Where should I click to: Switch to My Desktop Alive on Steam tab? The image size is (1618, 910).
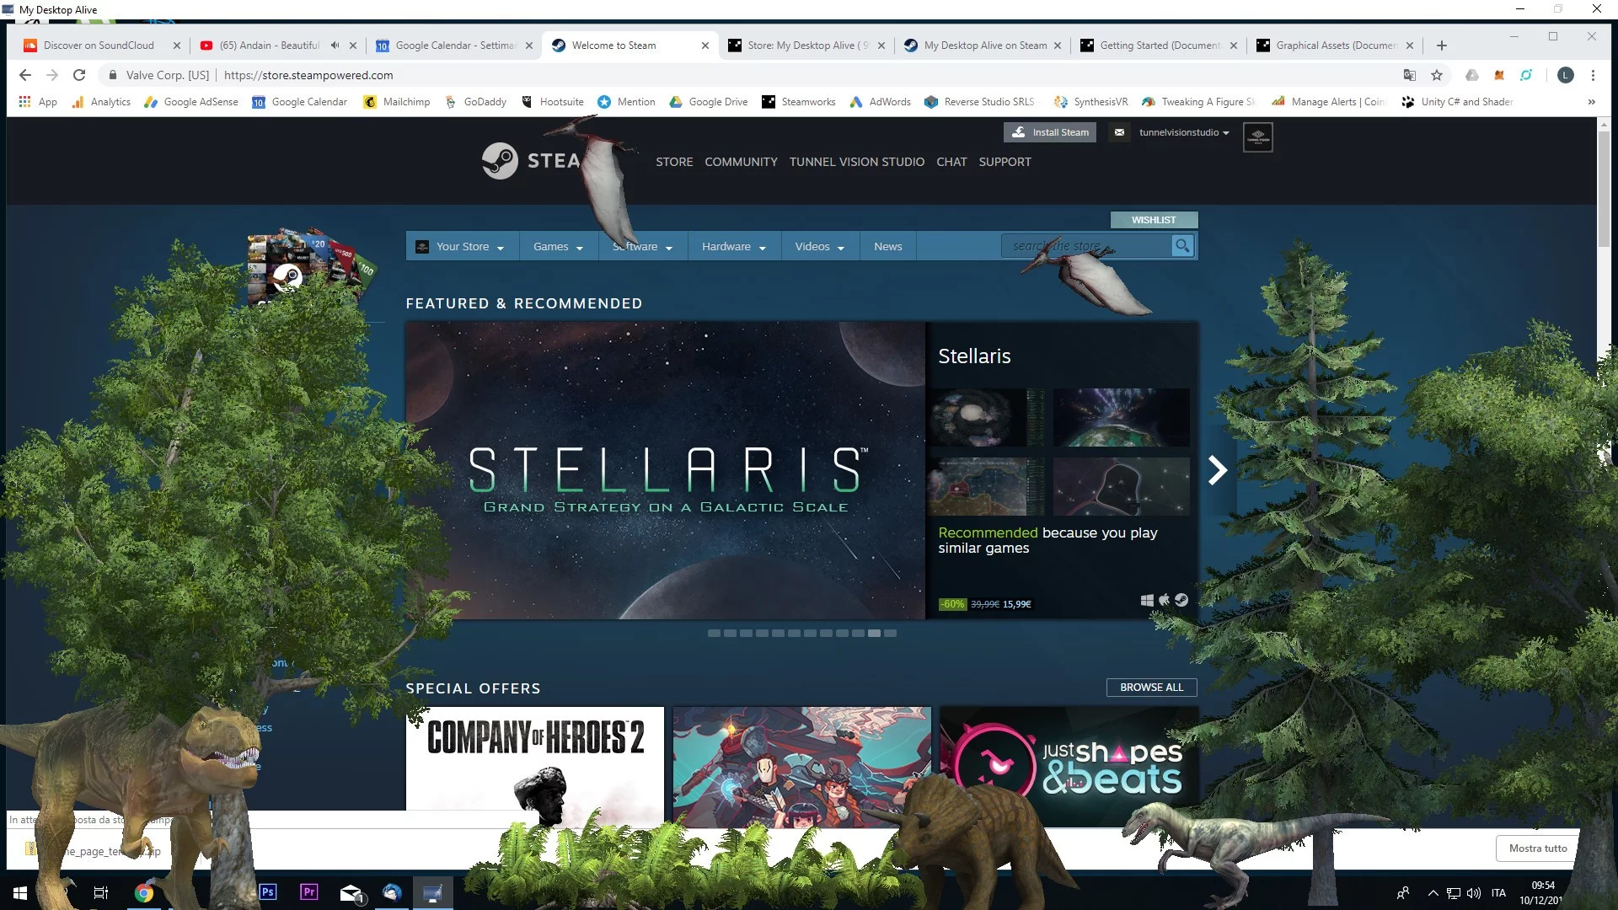click(983, 45)
